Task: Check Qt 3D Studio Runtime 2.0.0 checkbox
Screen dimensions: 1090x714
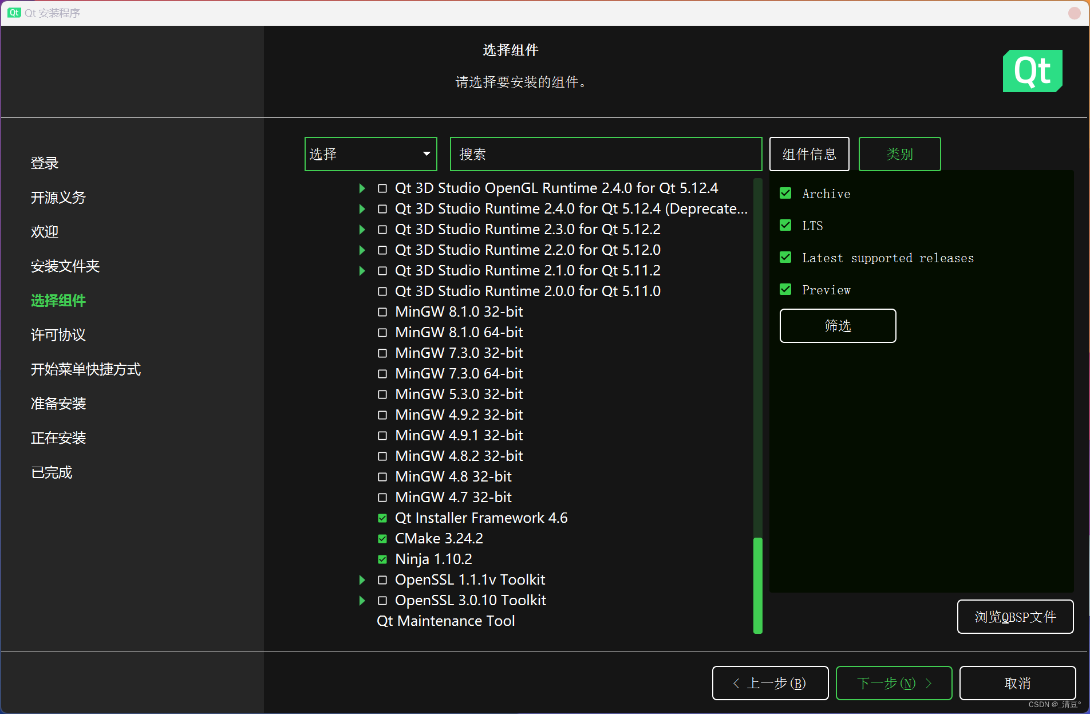Action: pos(382,291)
